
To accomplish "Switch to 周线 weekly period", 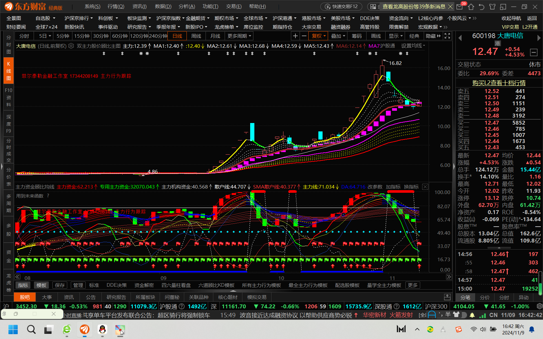I will [196, 36].
